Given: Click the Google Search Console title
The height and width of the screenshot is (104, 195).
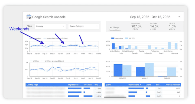Looking at the screenshot, I should (49, 17).
